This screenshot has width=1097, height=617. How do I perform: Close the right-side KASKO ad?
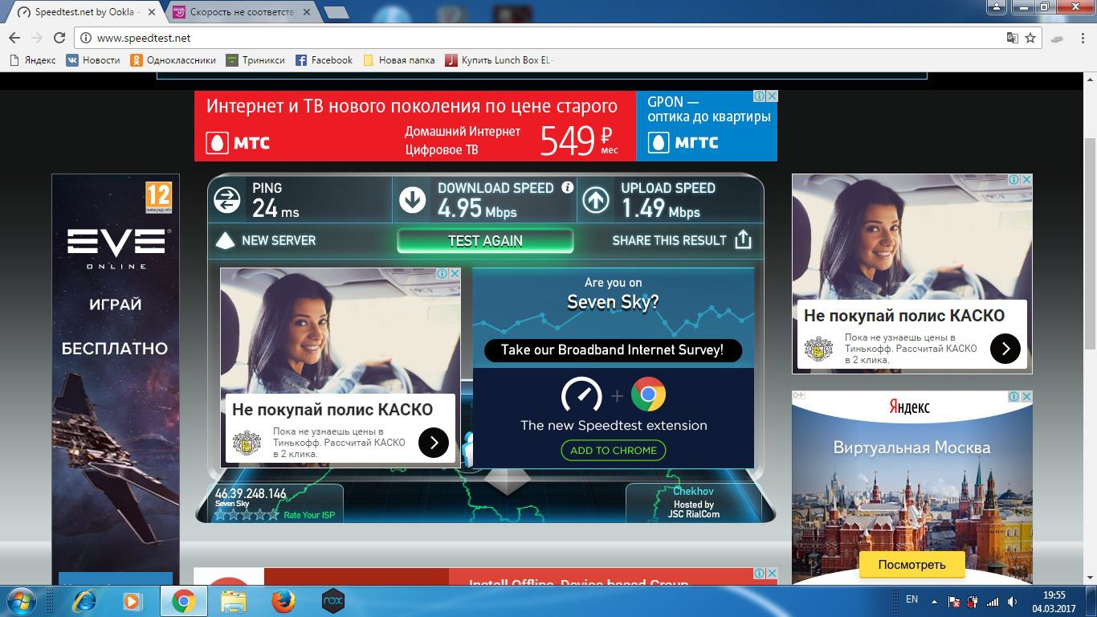pos(1026,179)
